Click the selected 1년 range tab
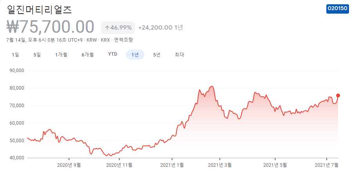Screen dimensions: 351x173 click(x=135, y=55)
